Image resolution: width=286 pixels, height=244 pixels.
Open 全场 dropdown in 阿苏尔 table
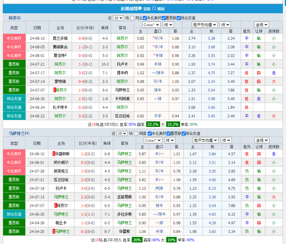pos(262,25)
